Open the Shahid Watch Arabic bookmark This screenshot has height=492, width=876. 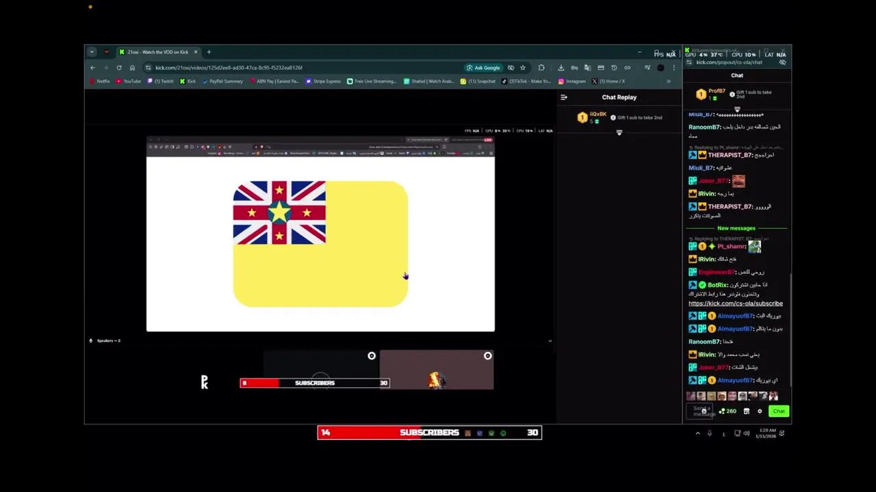pyautogui.click(x=429, y=81)
